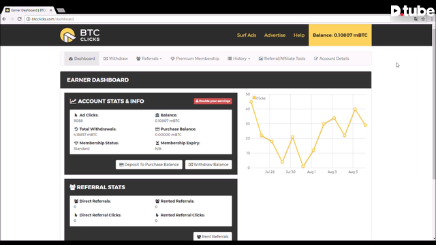Click the Rent Referrals button
The image size is (436, 245).
(213, 236)
